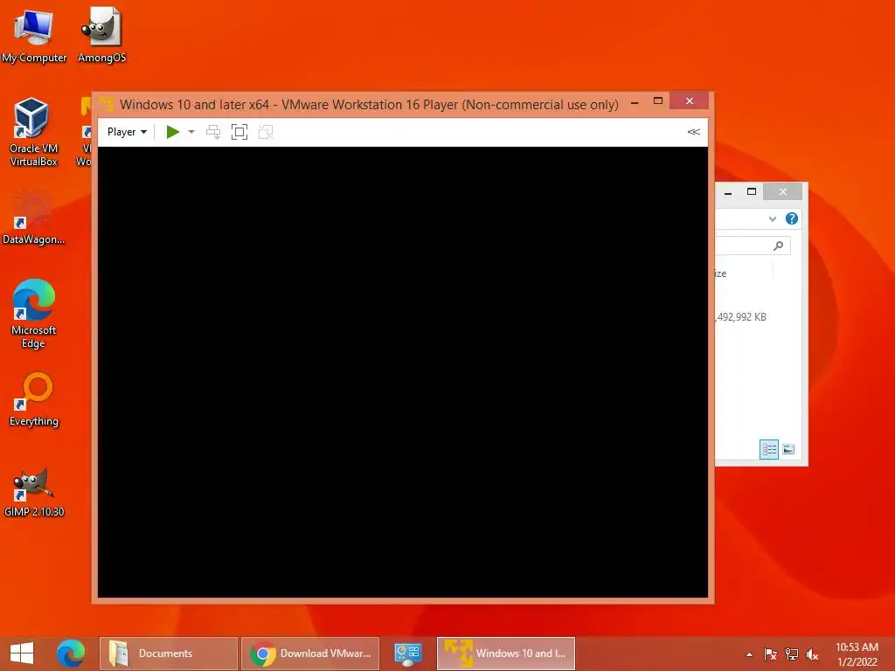
Task: Click the VMware title bar app icon
Action: pyautogui.click(x=107, y=104)
